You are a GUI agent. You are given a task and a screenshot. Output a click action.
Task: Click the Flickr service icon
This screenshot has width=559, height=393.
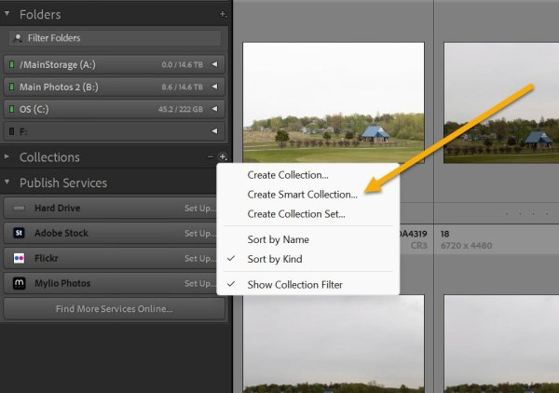(x=19, y=258)
